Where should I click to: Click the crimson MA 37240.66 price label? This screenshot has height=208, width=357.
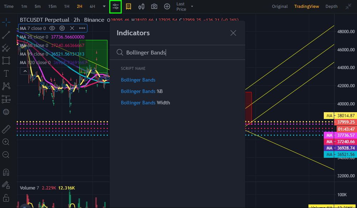(340, 142)
